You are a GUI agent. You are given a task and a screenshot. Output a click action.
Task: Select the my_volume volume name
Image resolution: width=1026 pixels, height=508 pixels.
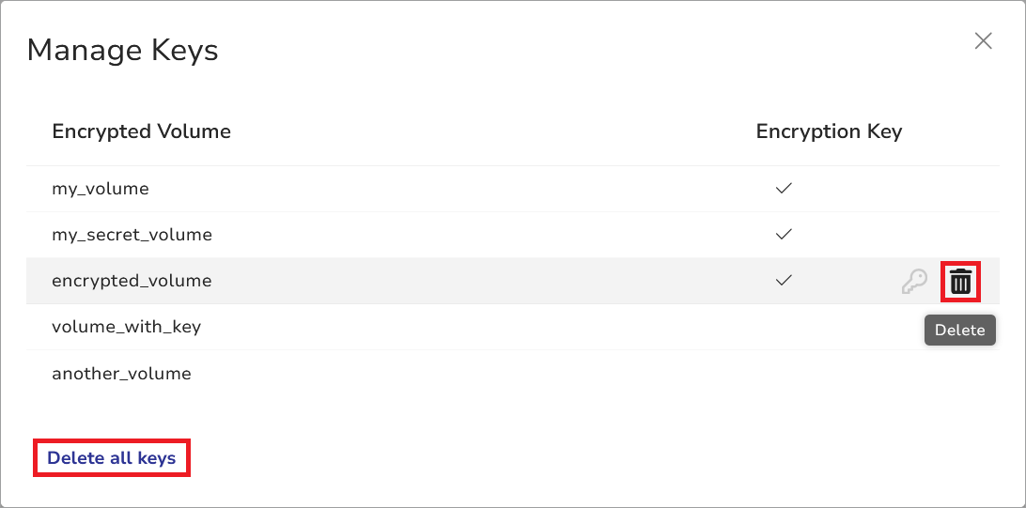pyautogui.click(x=101, y=189)
